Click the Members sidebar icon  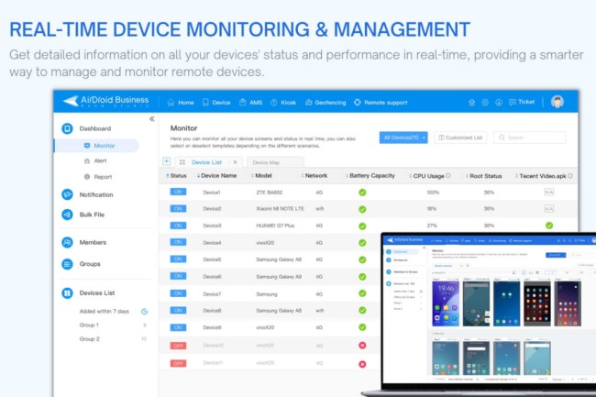click(67, 242)
